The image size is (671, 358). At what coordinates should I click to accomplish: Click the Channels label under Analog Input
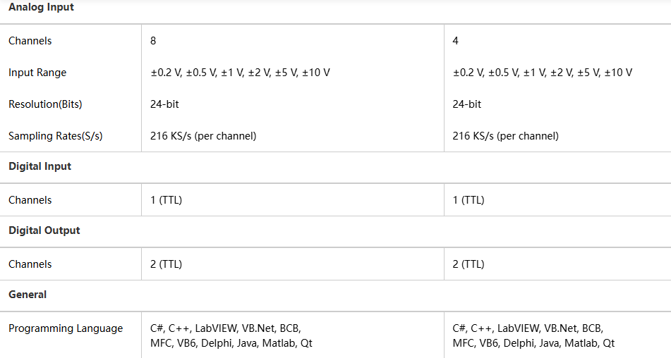[30, 41]
